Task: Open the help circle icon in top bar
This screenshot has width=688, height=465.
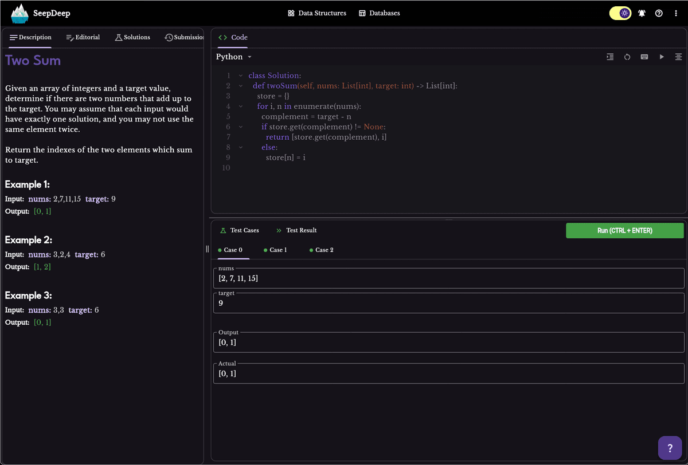Action: click(659, 13)
